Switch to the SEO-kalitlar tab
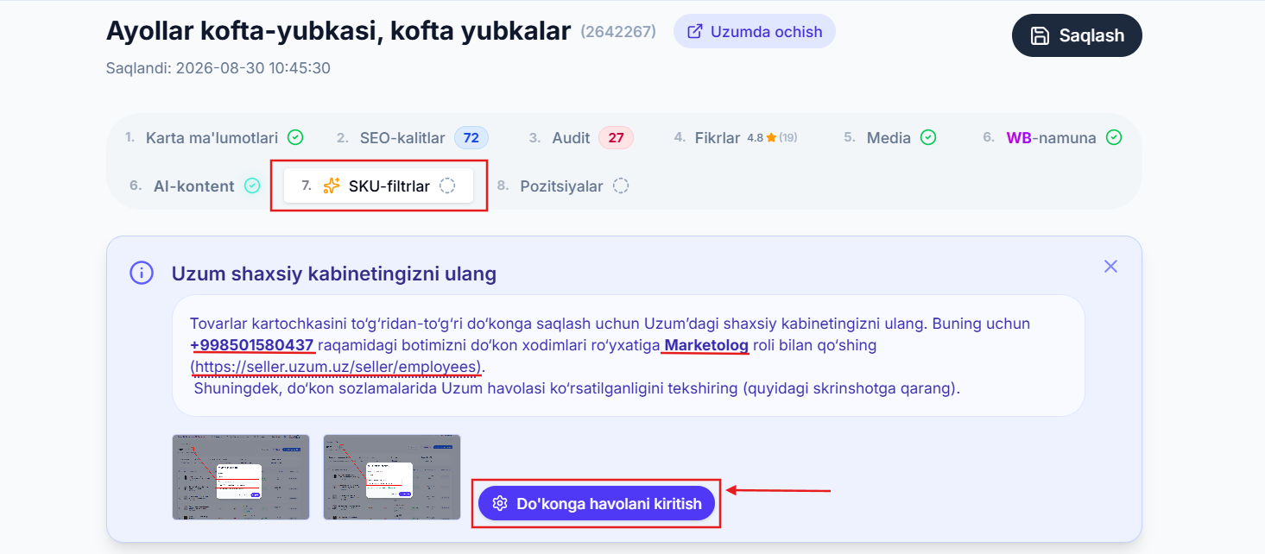1265x554 pixels. pyautogui.click(x=413, y=137)
